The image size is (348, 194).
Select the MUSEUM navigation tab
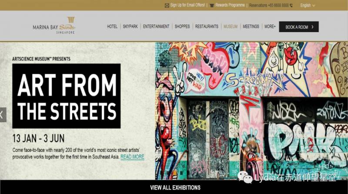pyautogui.click(x=231, y=26)
